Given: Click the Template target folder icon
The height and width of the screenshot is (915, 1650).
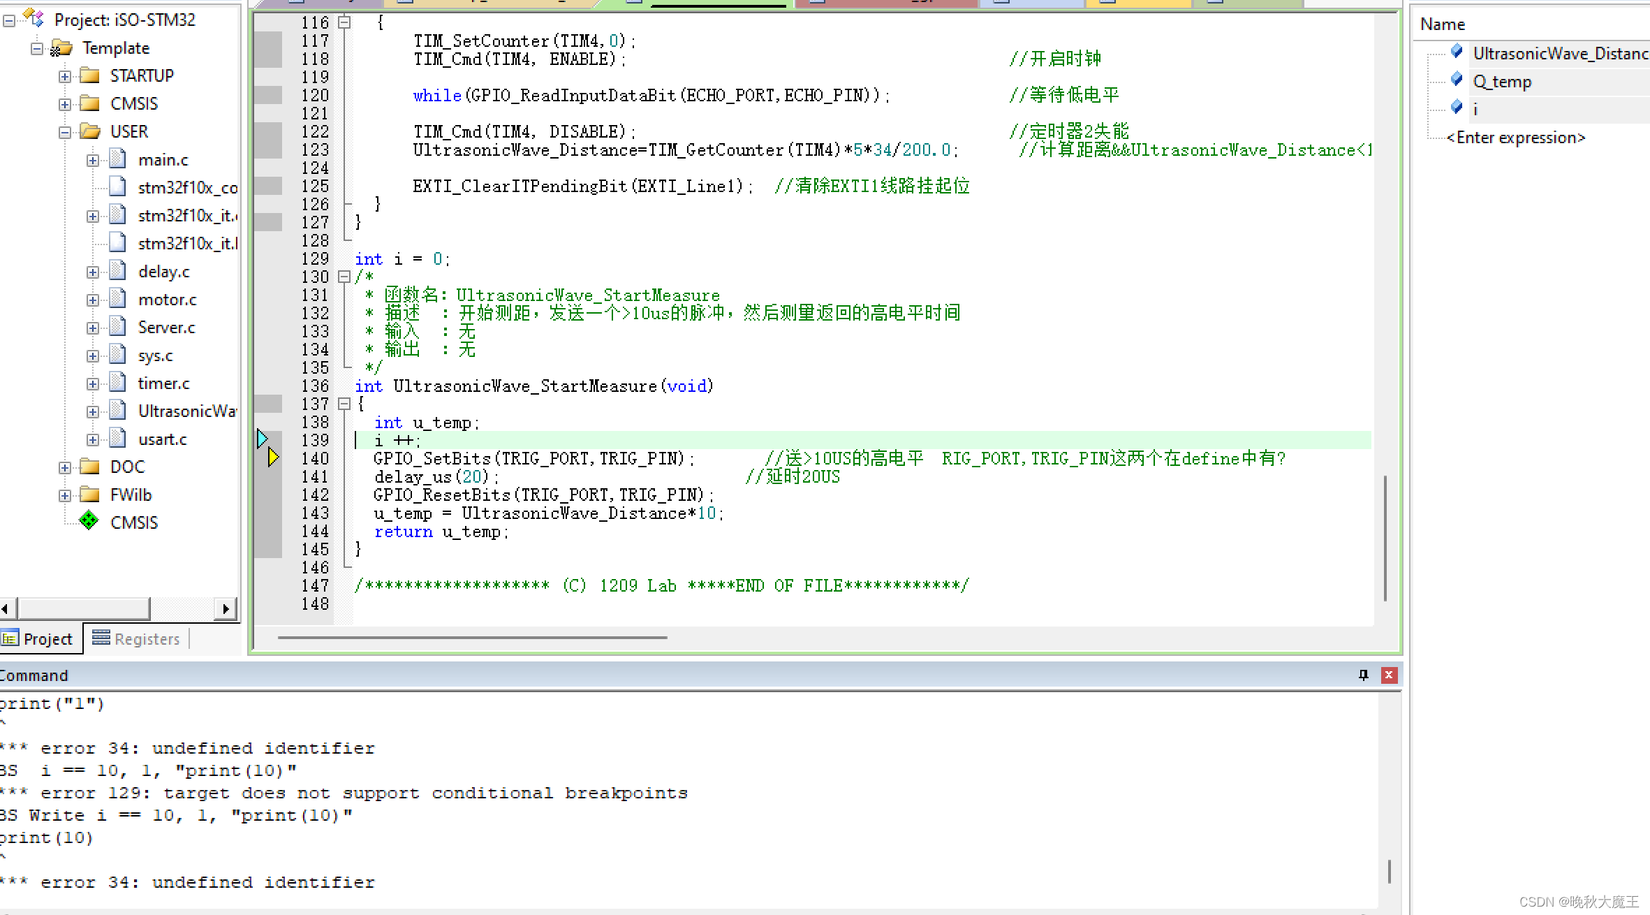Looking at the screenshot, I should coord(61,48).
